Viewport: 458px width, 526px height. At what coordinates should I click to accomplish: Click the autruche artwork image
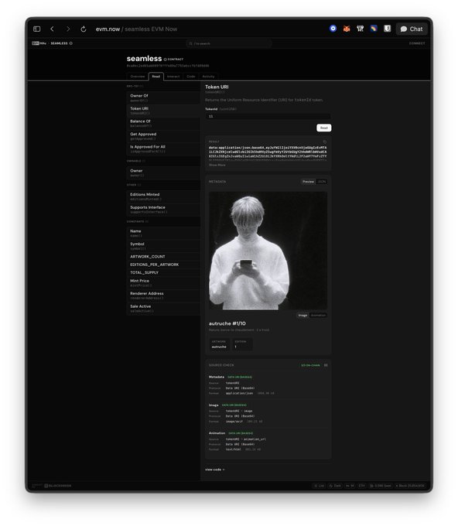[x=268, y=251]
